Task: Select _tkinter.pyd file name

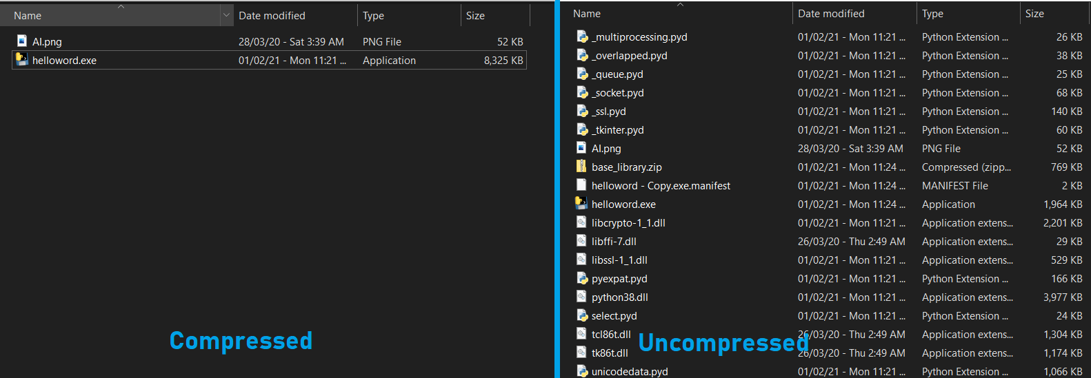Action: tap(617, 130)
